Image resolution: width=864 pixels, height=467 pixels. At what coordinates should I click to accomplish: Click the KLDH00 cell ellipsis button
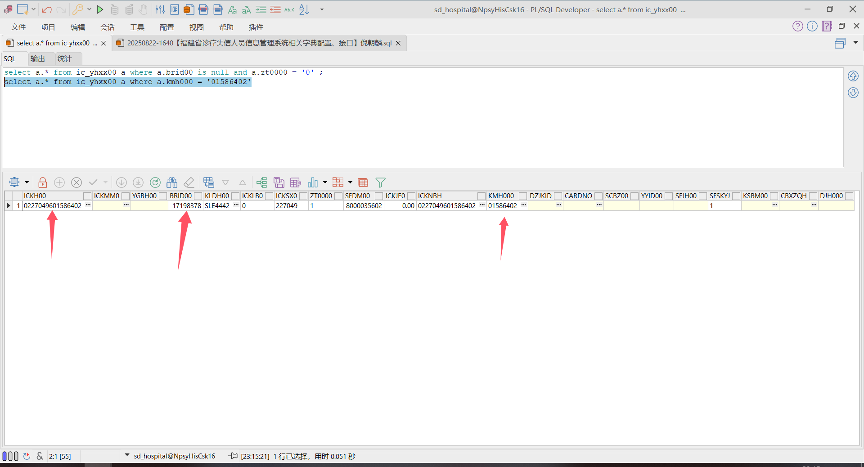coord(236,205)
